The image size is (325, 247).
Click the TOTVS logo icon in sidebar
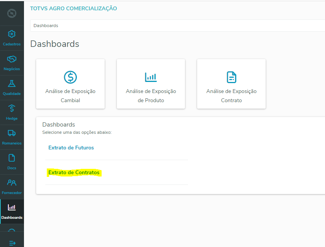(x=12, y=13)
